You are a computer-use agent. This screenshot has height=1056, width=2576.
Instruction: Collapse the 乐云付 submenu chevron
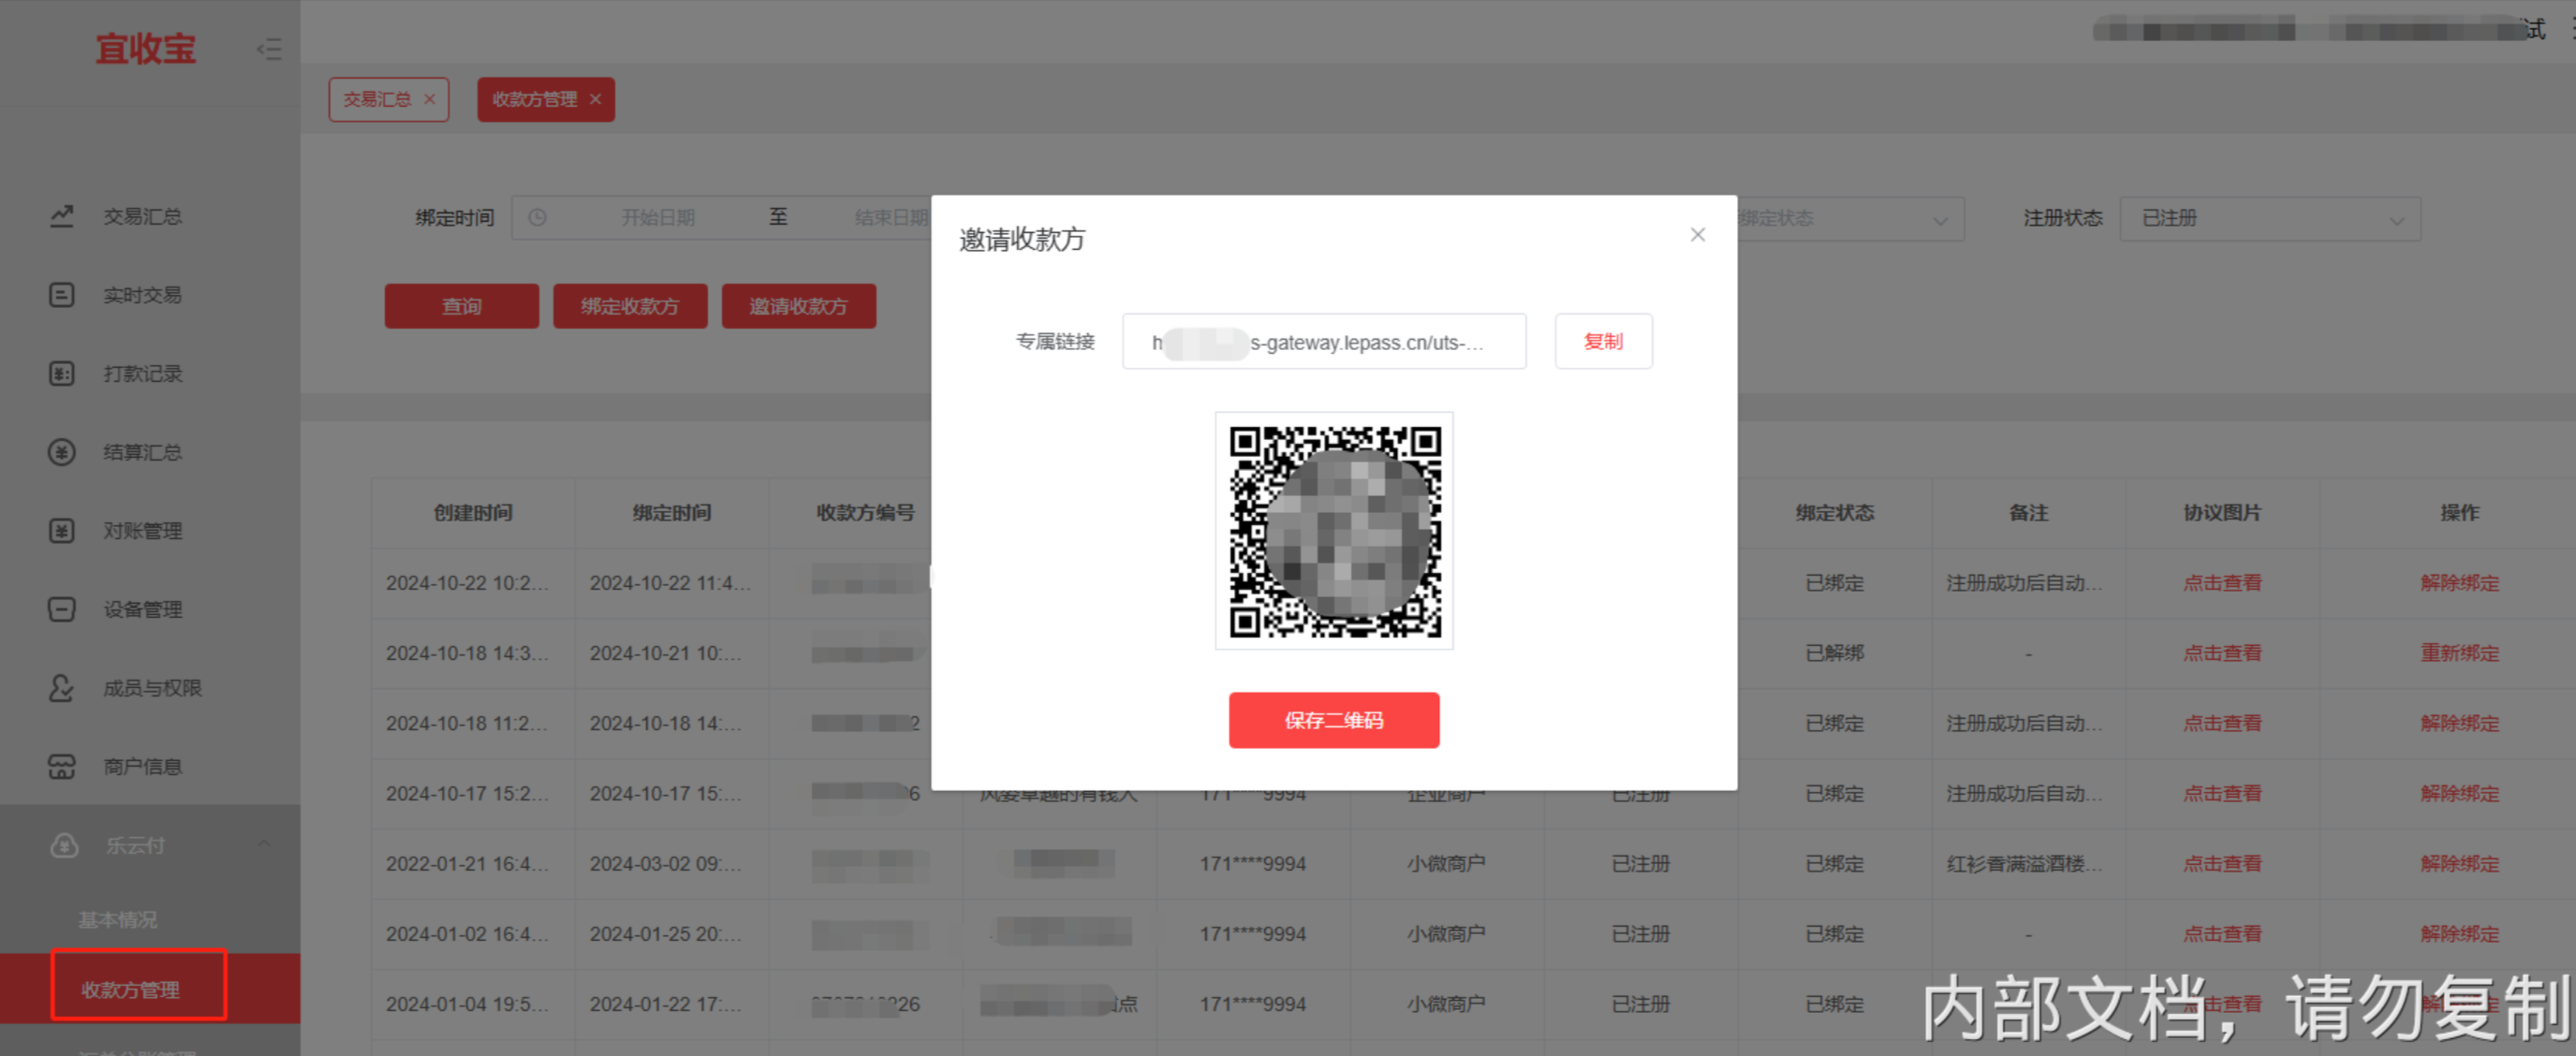(264, 845)
